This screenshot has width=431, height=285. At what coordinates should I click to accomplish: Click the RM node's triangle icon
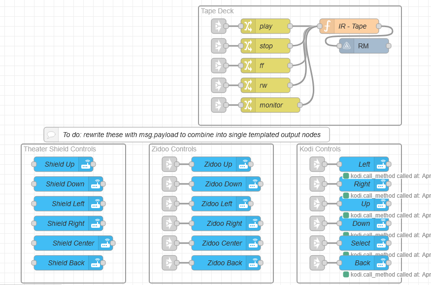347,46
